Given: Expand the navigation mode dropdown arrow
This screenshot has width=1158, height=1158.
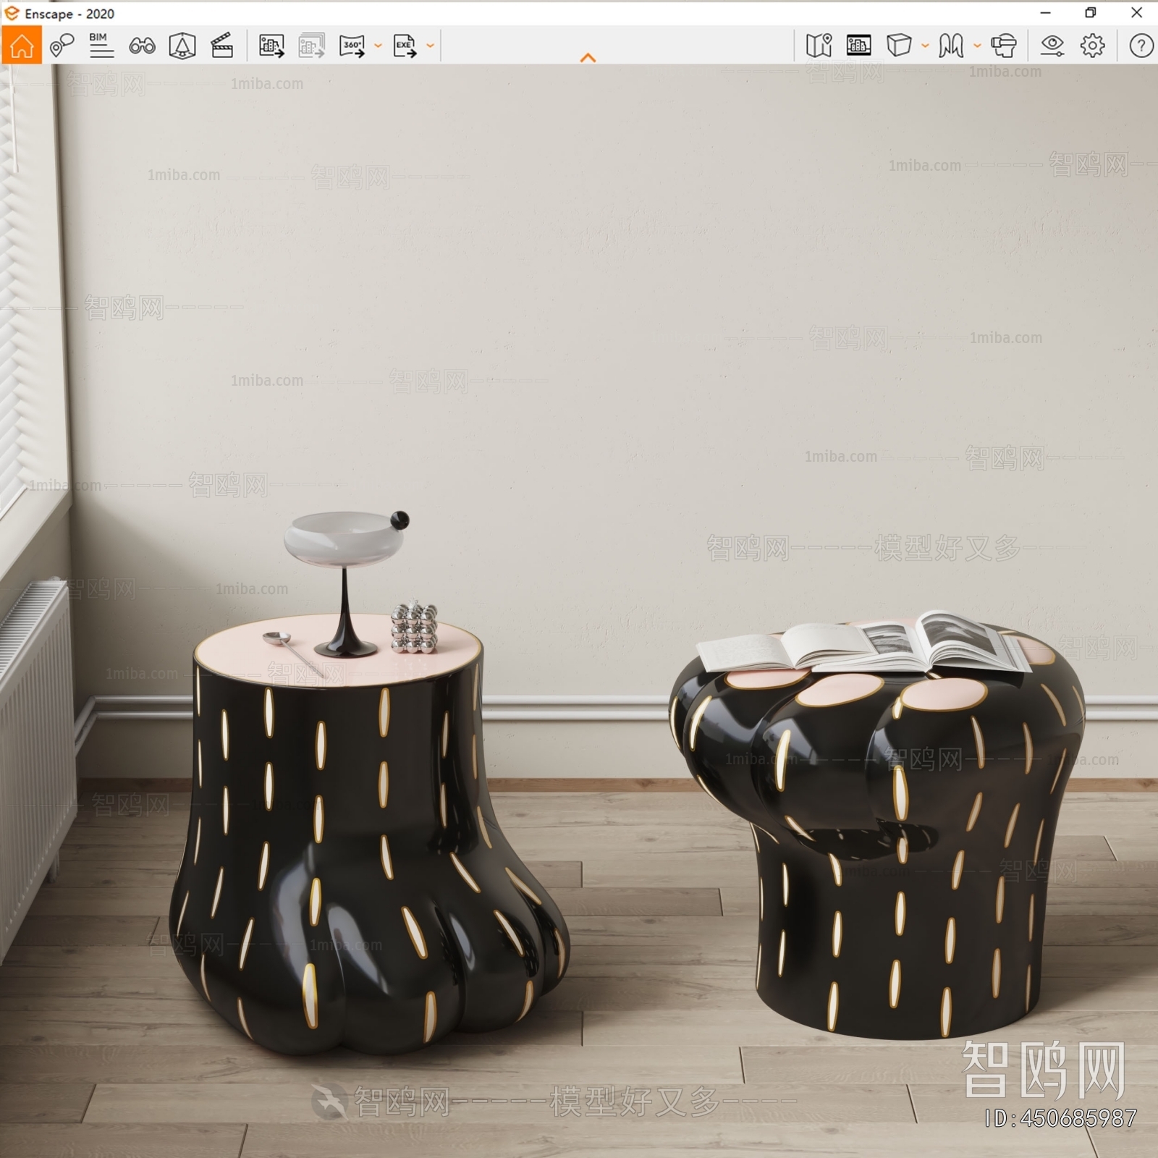Looking at the screenshot, I should point(977,46).
